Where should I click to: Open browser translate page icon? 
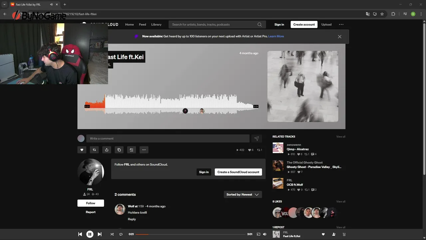[368, 14]
